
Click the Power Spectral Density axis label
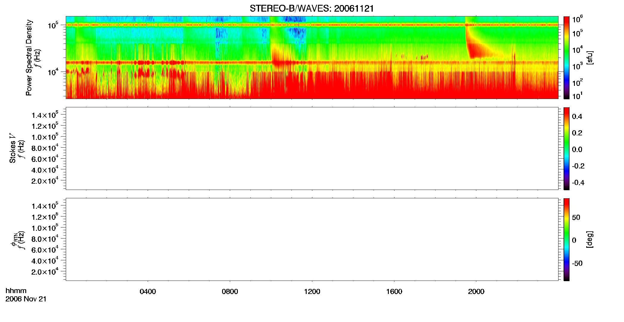pyautogui.click(x=29, y=58)
